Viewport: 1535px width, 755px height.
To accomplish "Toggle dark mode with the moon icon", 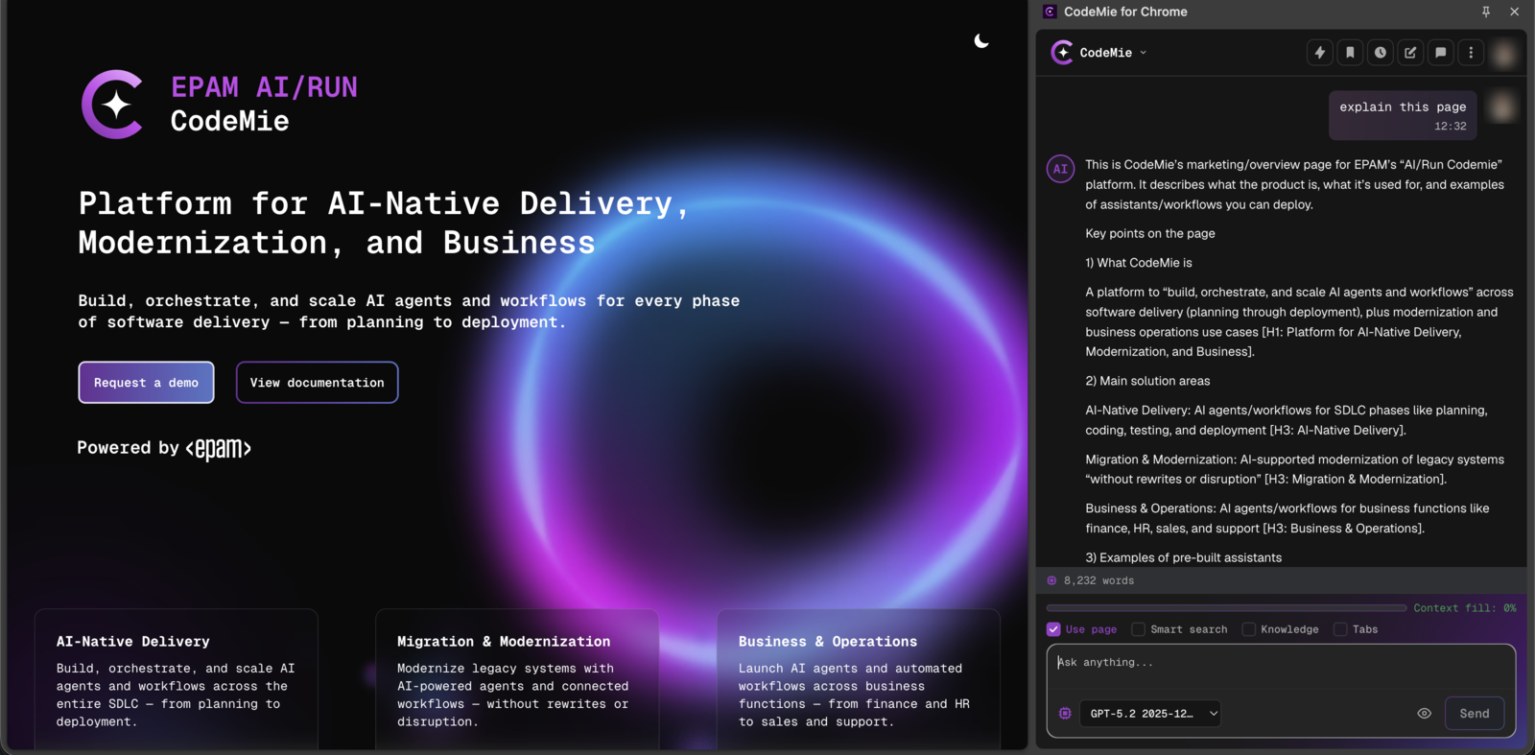I will [981, 40].
